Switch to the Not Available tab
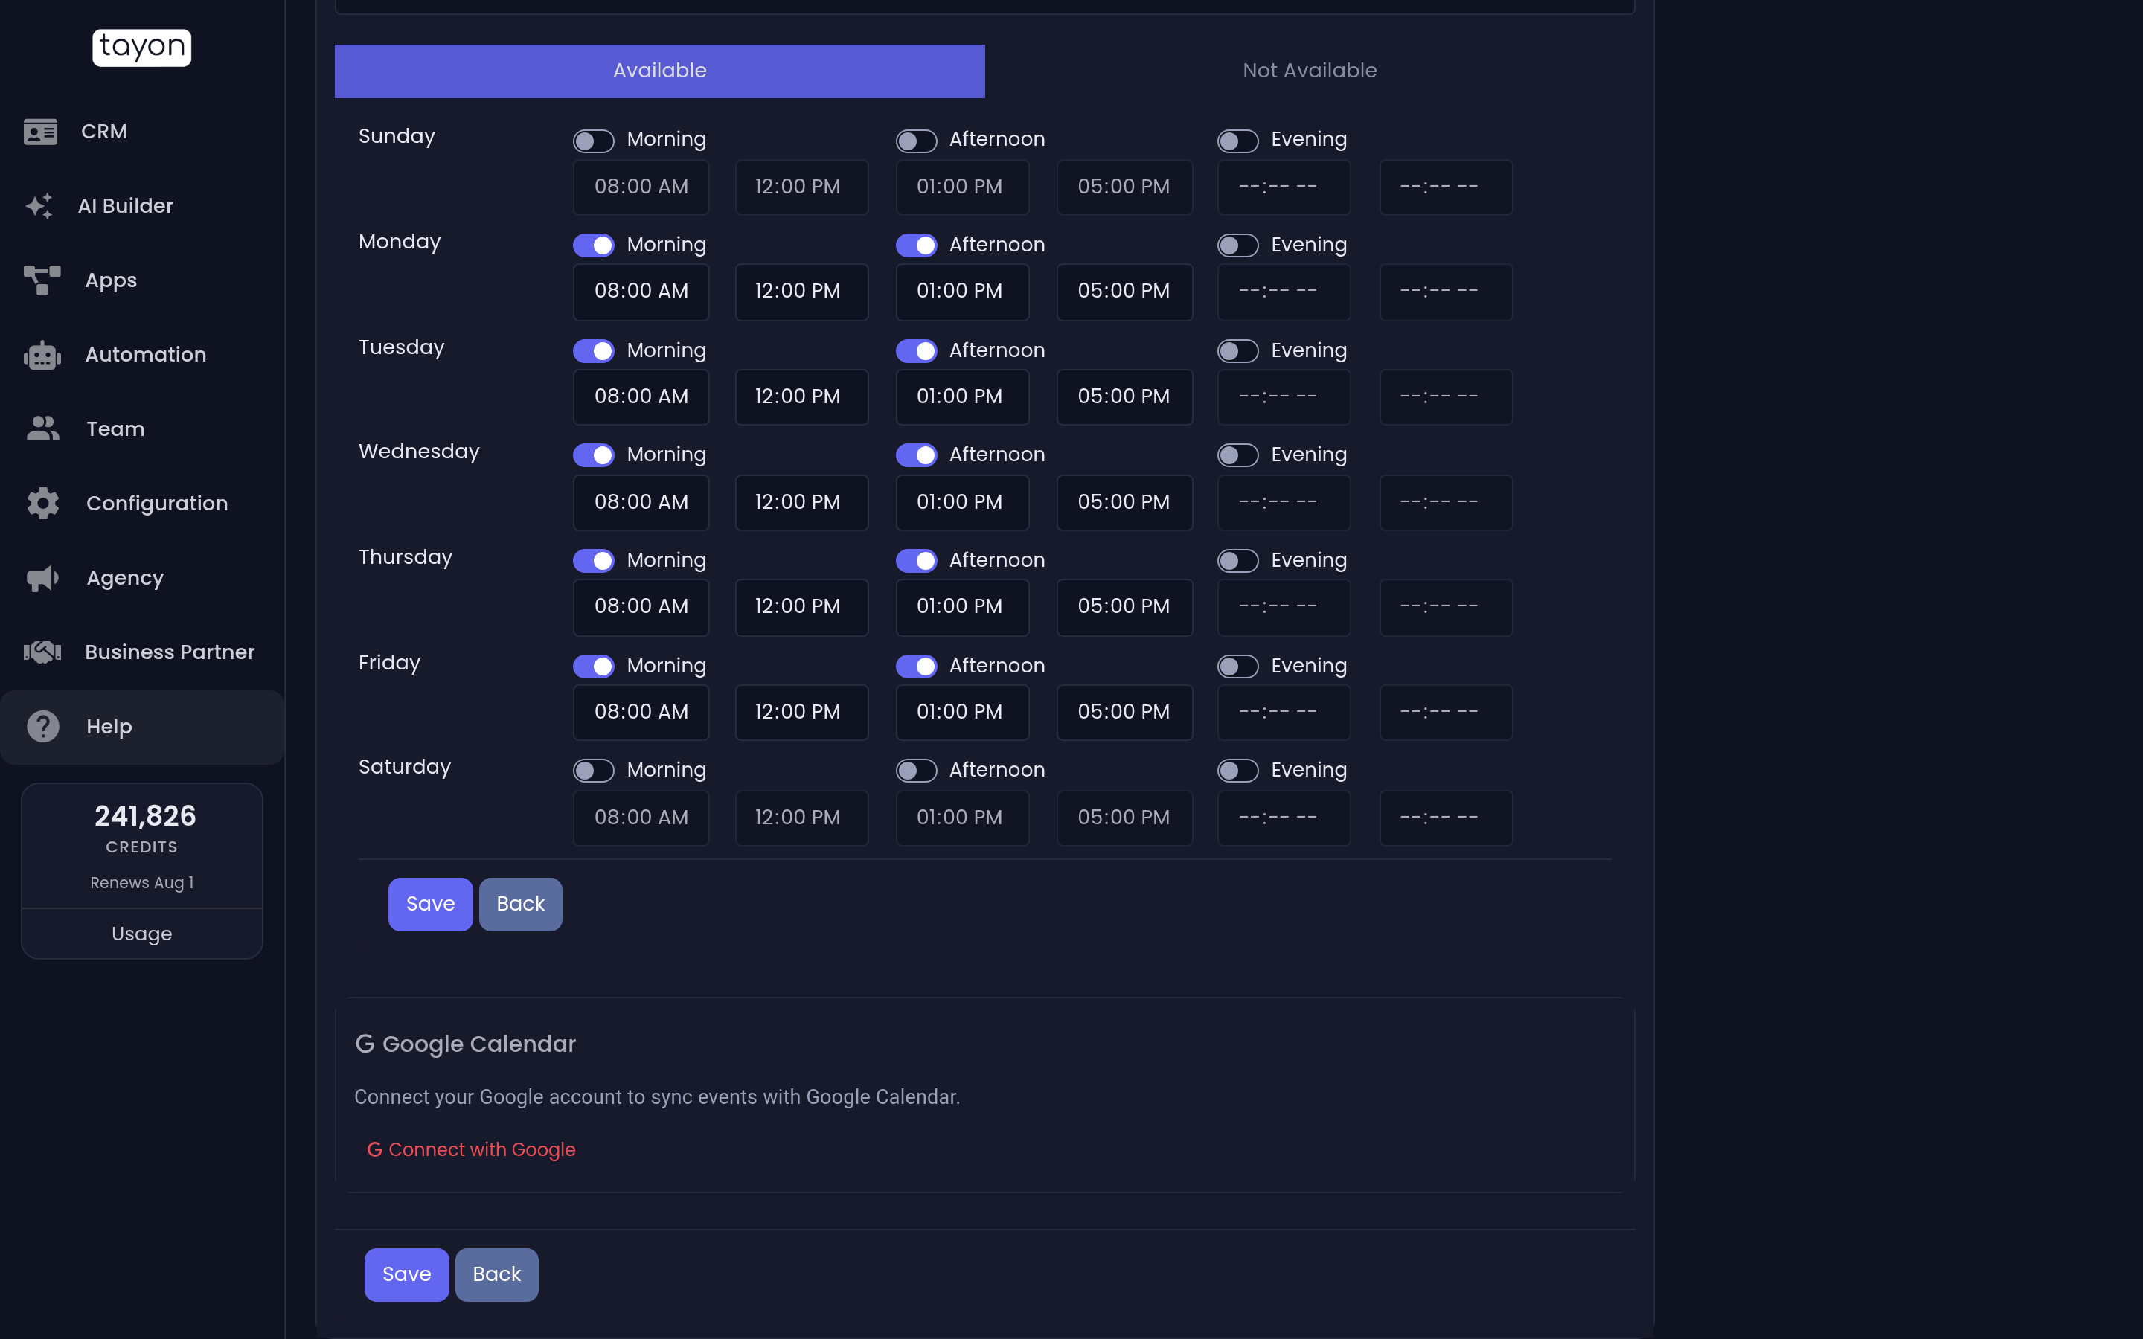 point(1310,71)
